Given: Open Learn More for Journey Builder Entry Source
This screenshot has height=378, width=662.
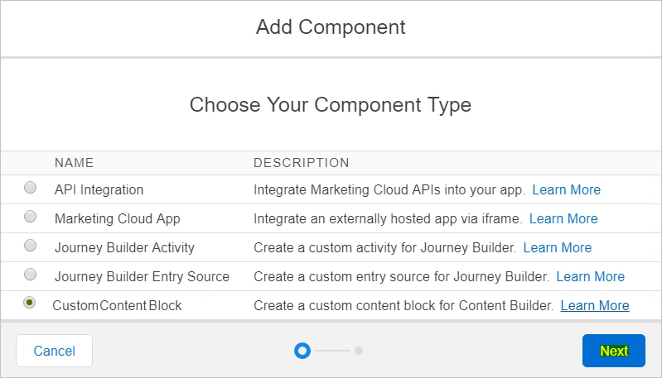Looking at the screenshot, I should point(590,276).
